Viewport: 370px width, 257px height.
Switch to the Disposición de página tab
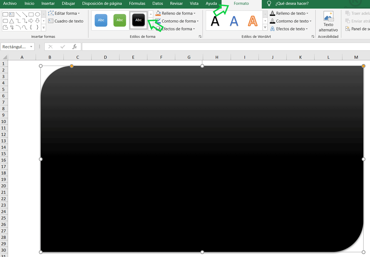coord(102,4)
